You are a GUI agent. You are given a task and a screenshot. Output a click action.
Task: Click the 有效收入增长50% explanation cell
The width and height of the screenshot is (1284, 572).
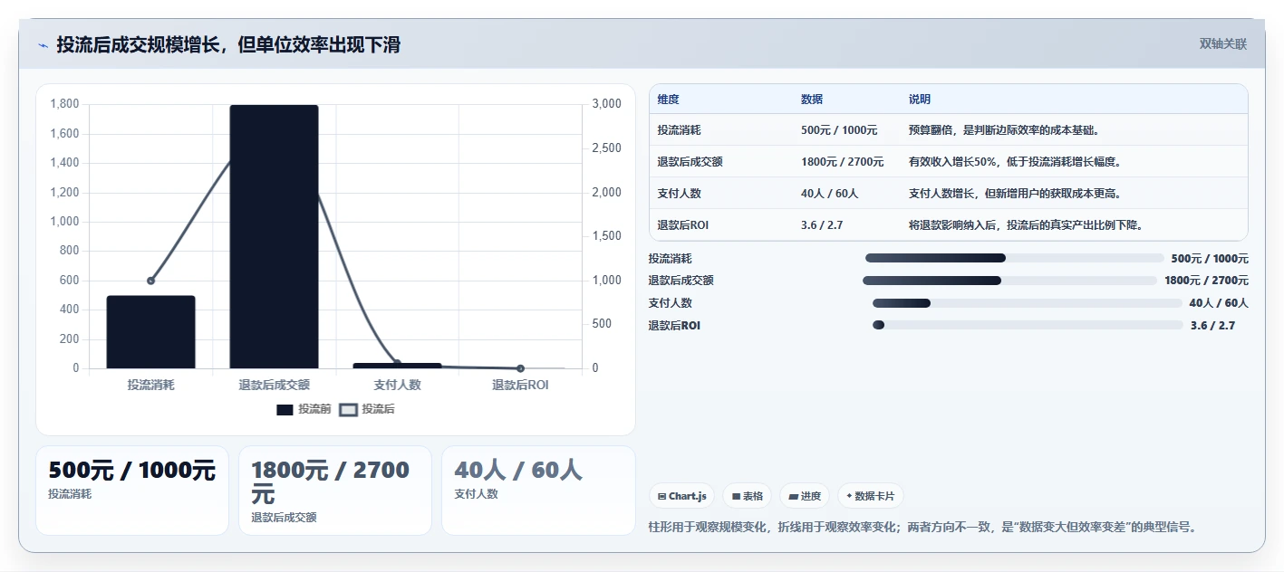tap(1015, 162)
